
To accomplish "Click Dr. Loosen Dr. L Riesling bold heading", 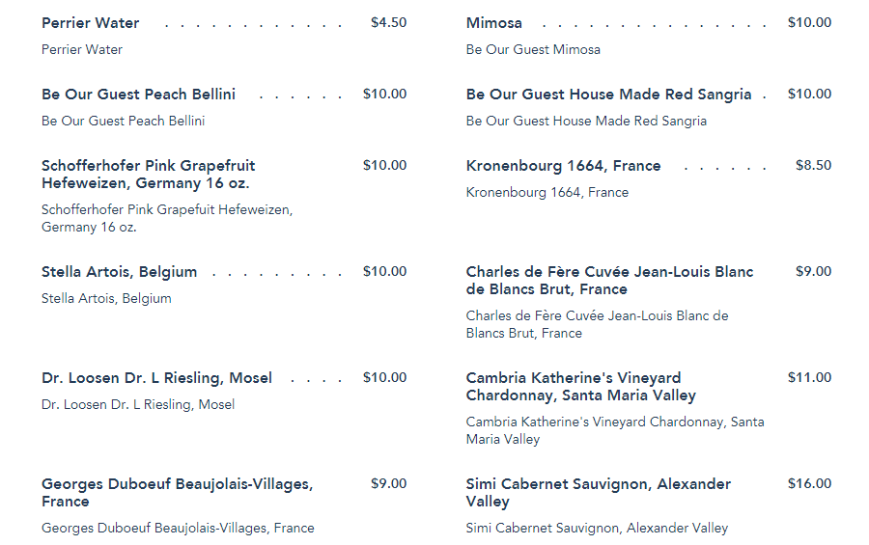I will 156,378.
